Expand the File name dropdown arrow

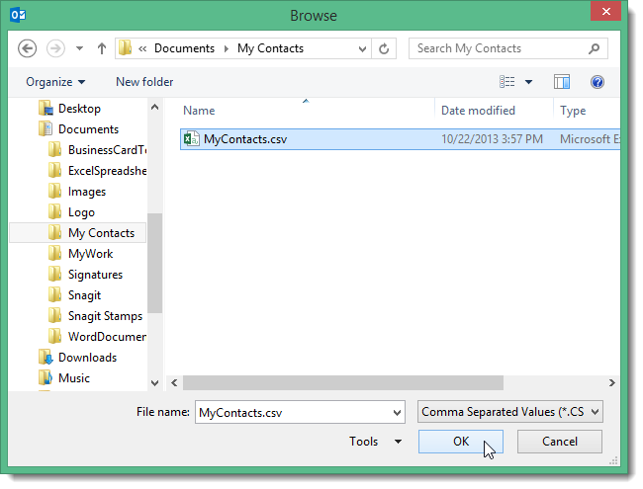coord(397,413)
